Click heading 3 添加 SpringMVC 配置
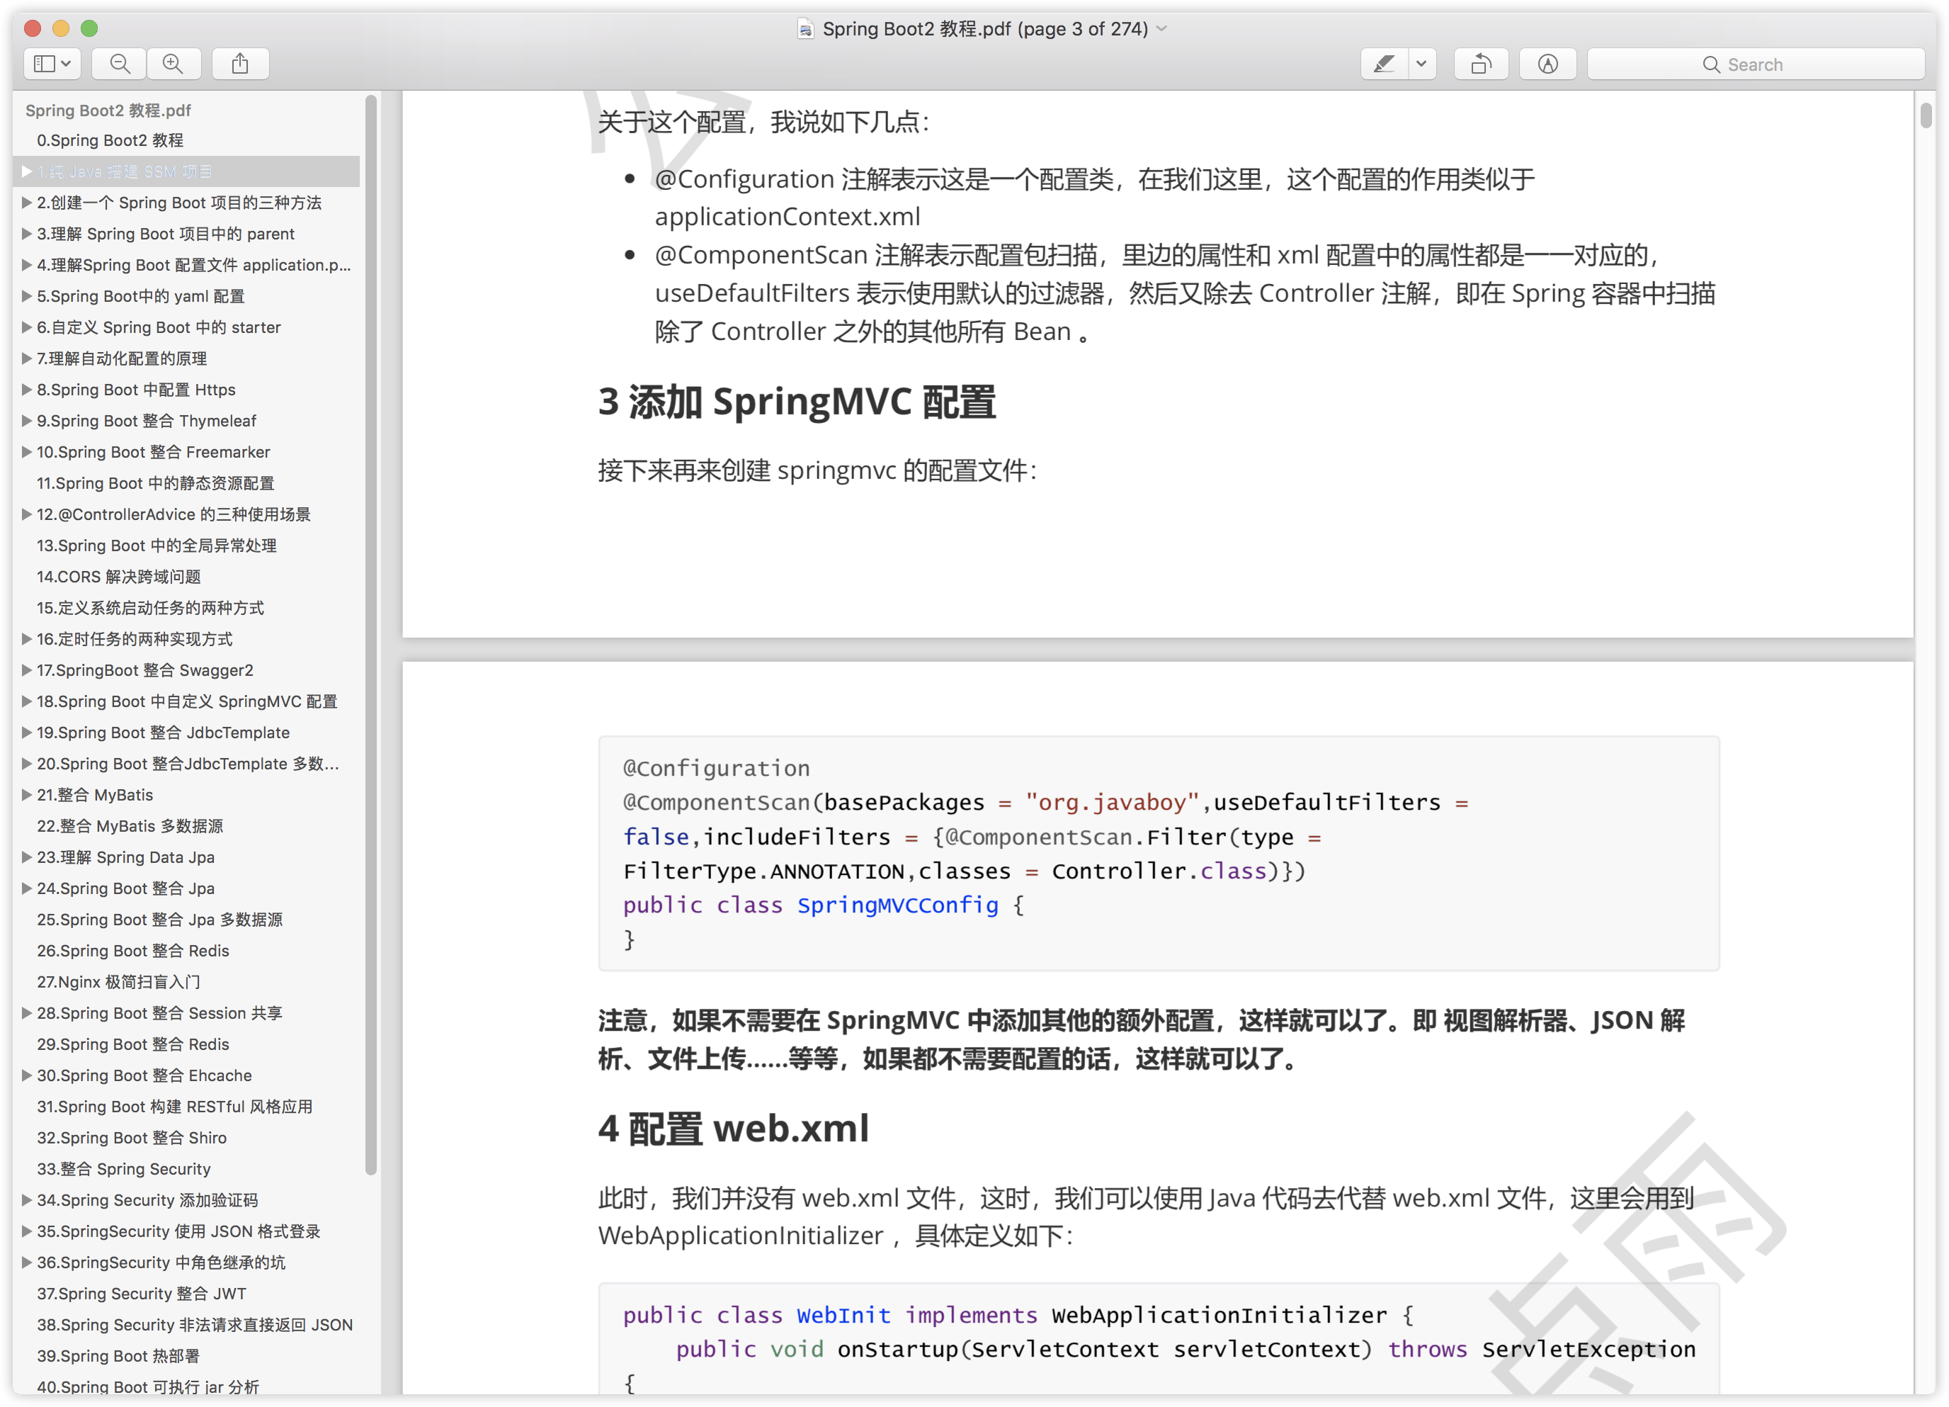This screenshot has width=1949, height=1407. (796, 402)
